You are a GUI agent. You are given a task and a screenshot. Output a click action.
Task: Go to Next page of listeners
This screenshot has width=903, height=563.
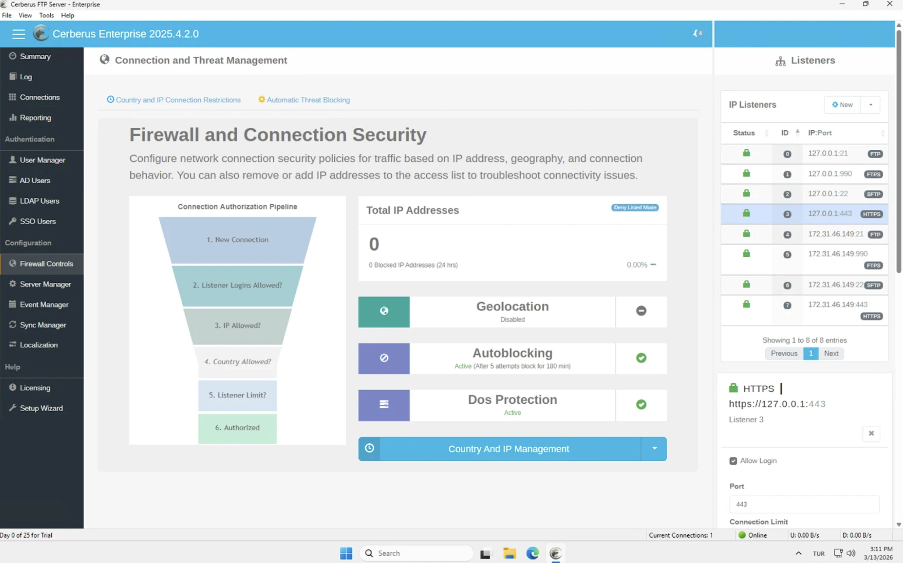(831, 353)
